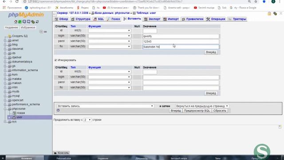Open the Приложения apps bookmark
Screen dimensions: 284x160
click(12, 8)
